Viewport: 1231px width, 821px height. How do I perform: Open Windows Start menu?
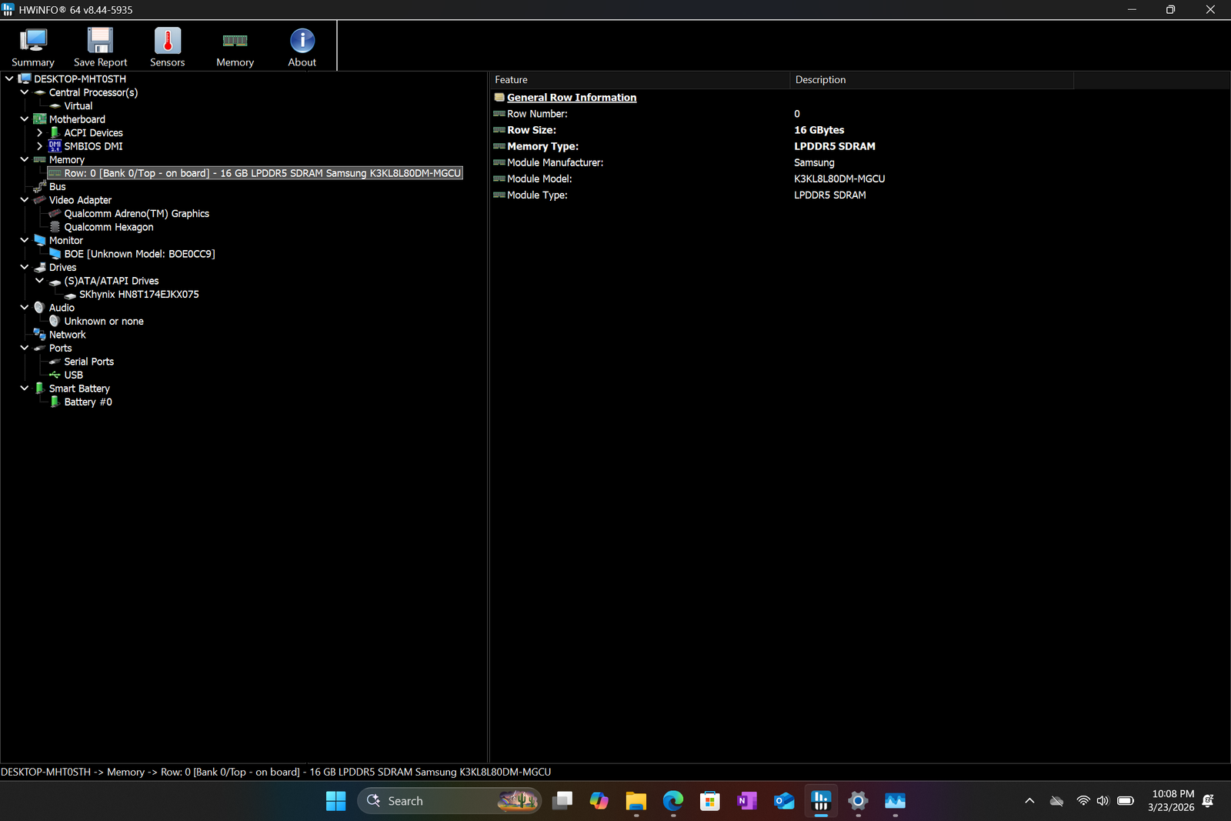pos(335,801)
